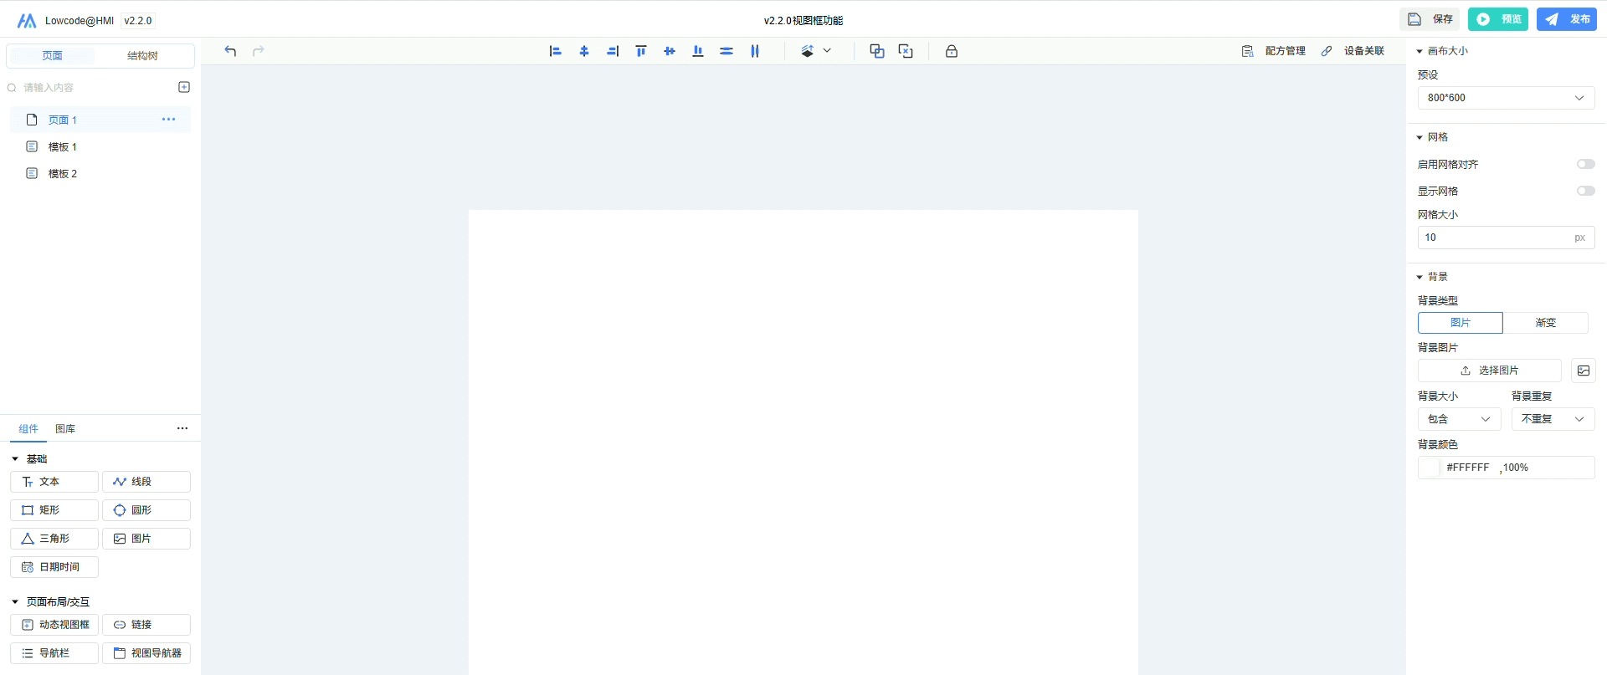Viewport: 1607px width, 675px height.
Task: Click the 选择图片 upload button
Action: 1489,371
